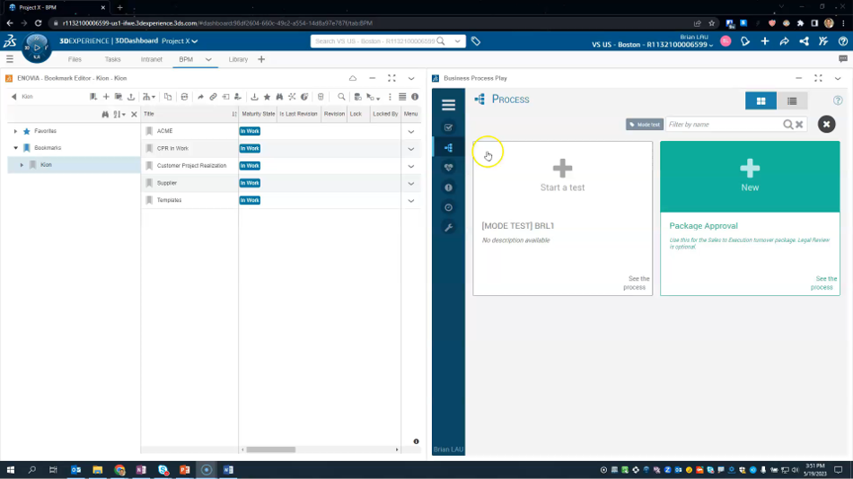The width and height of the screenshot is (853, 479).
Task: Open See the process link for BRL1
Action: click(x=637, y=283)
